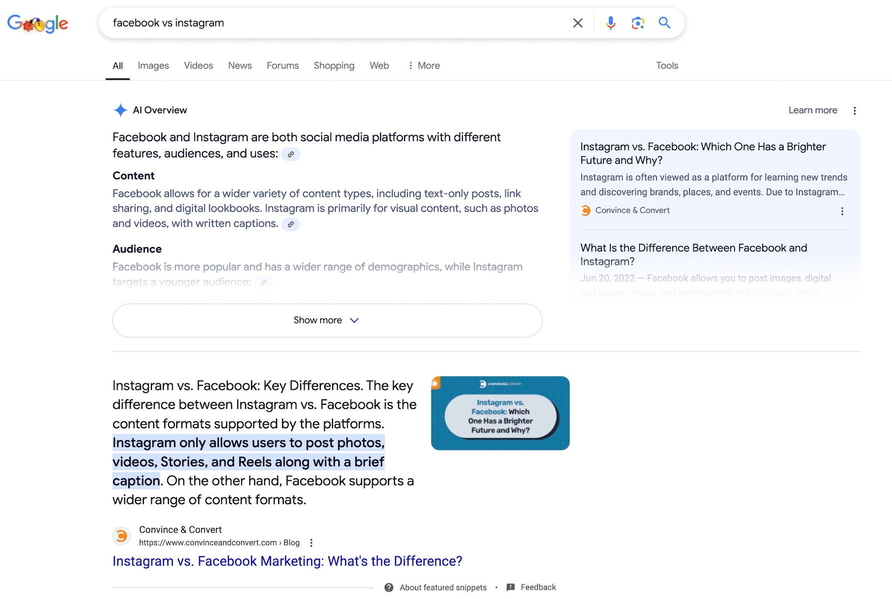Image resolution: width=892 pixels, height=599 pixels.
Task: Switch to the Shopping search tab
Action: tap(334, 65)
